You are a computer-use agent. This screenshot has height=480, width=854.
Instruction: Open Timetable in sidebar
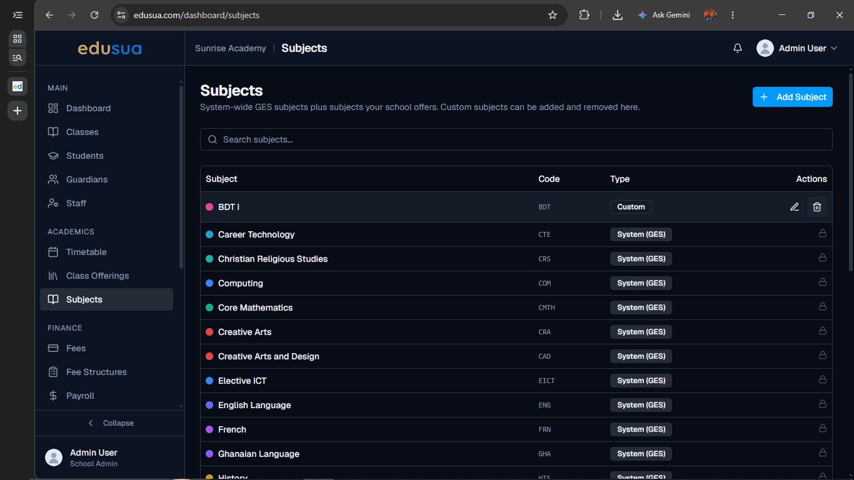click(106, 252)
